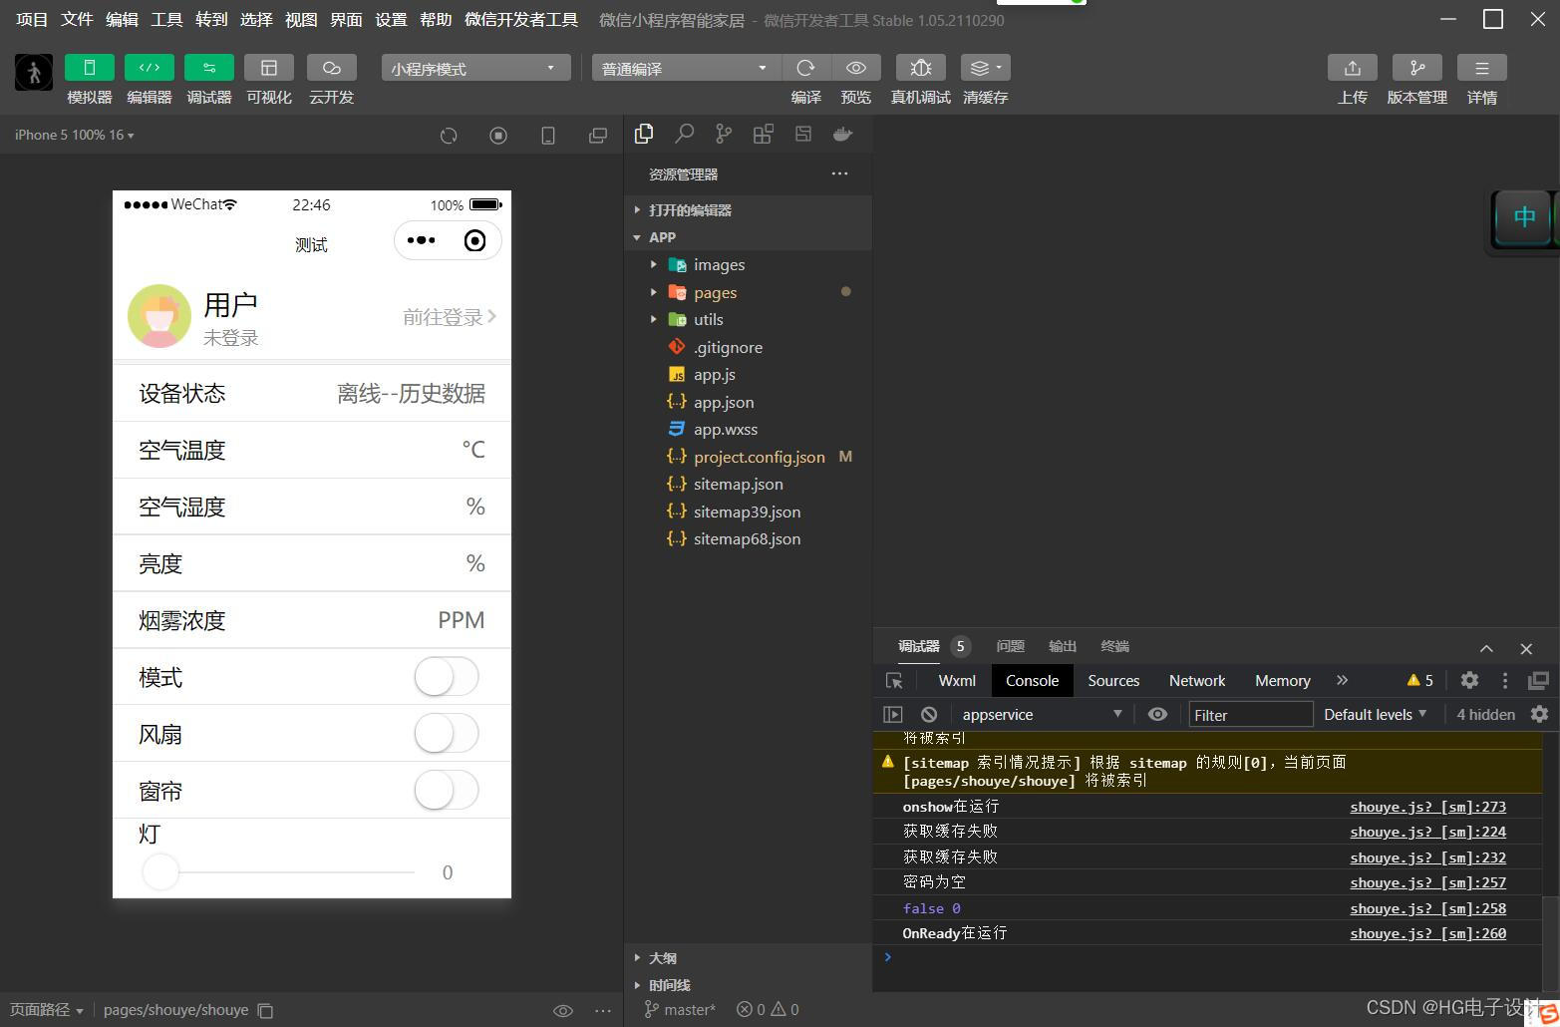Open the source control branch icon
Viewport: 1560px width, 1027px height.
click(x=724, y=134)
